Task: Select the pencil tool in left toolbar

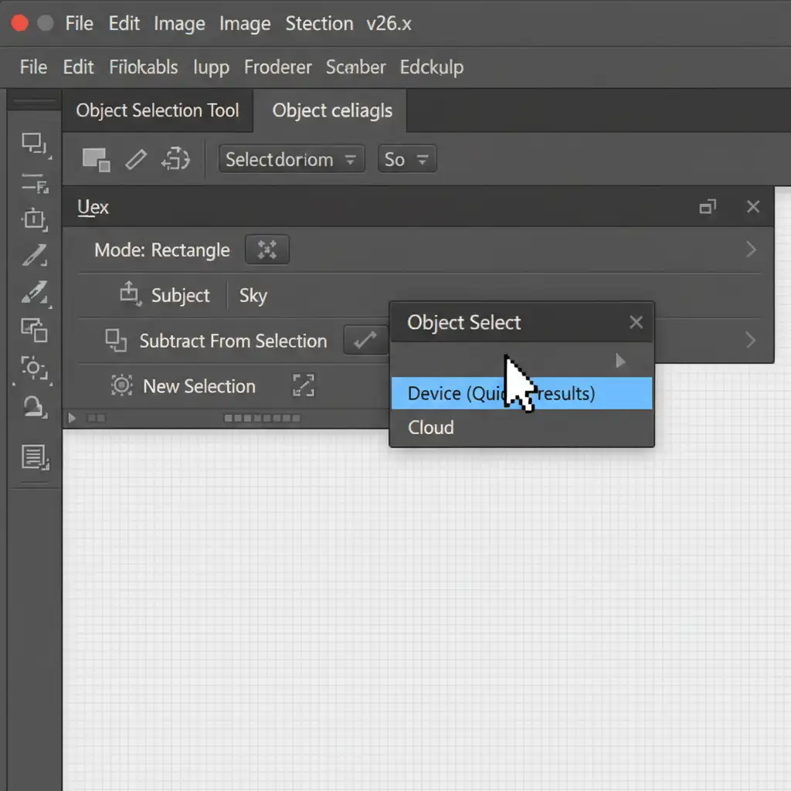Action: point(34,255)
